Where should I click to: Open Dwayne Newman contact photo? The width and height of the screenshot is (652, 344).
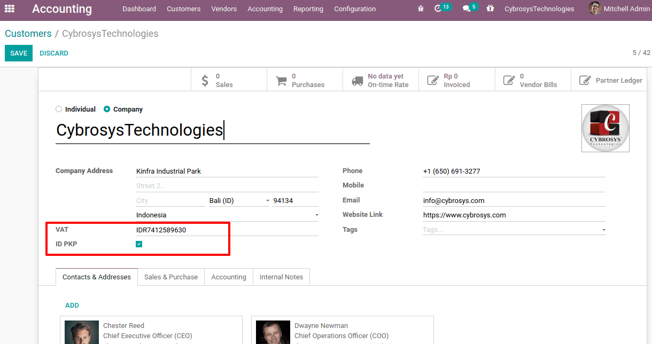click(273, 332)
